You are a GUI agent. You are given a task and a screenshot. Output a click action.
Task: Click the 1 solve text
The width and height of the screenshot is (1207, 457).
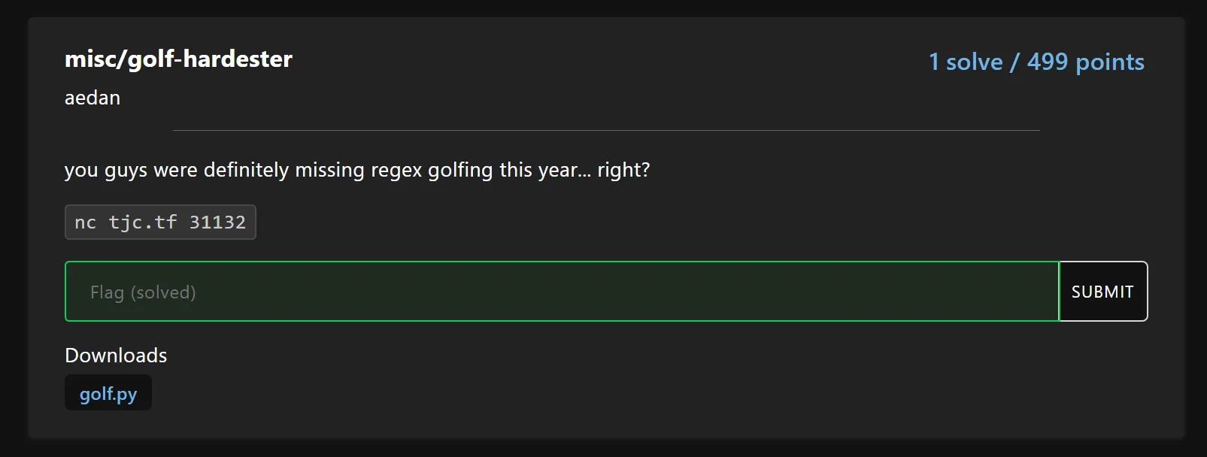point(966,62)
